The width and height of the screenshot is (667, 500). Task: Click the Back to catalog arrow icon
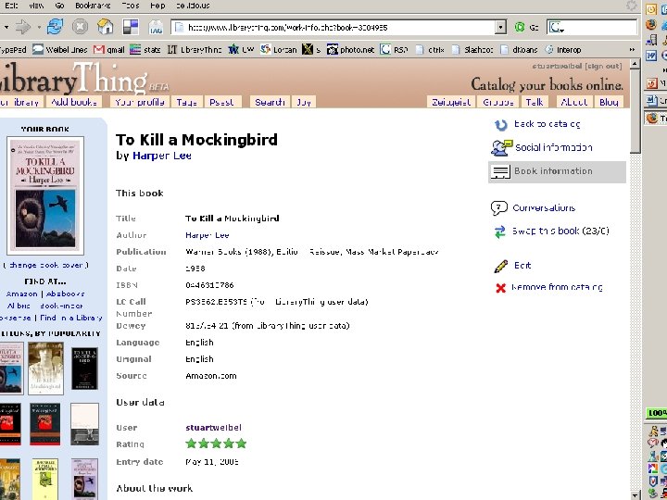coord(500,125)
